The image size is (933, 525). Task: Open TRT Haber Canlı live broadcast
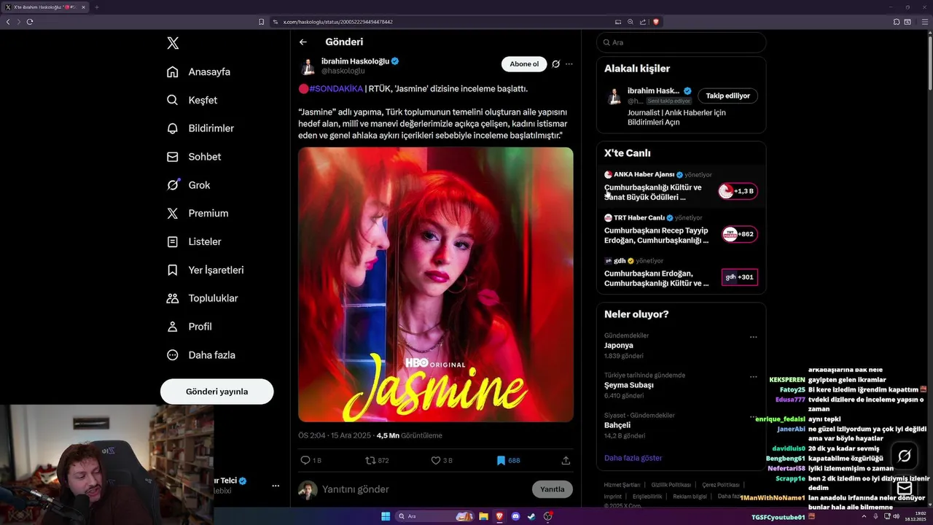(681, 229)
